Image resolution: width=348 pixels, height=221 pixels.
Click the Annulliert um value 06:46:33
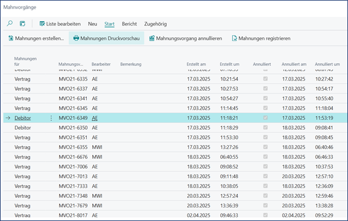(324, 157)
